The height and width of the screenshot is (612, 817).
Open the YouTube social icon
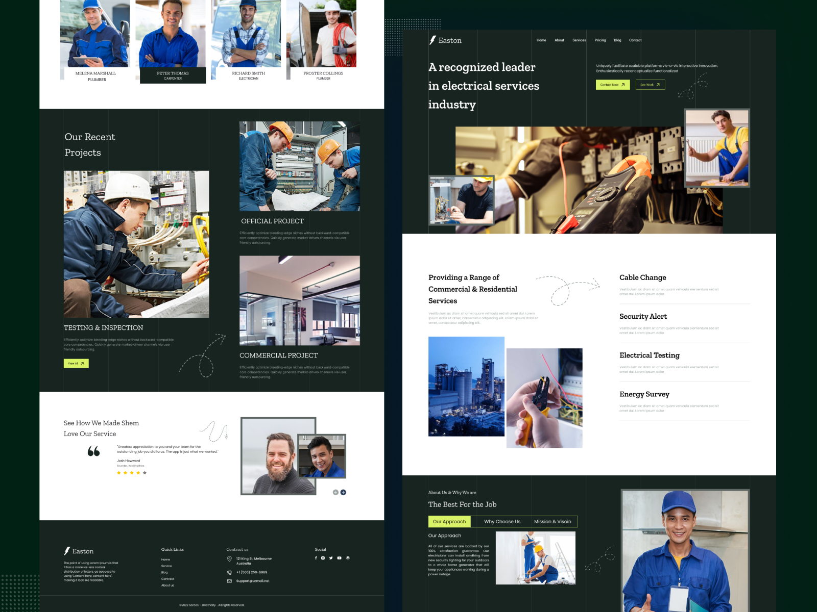pyautogui.click(x=339, y=558)
